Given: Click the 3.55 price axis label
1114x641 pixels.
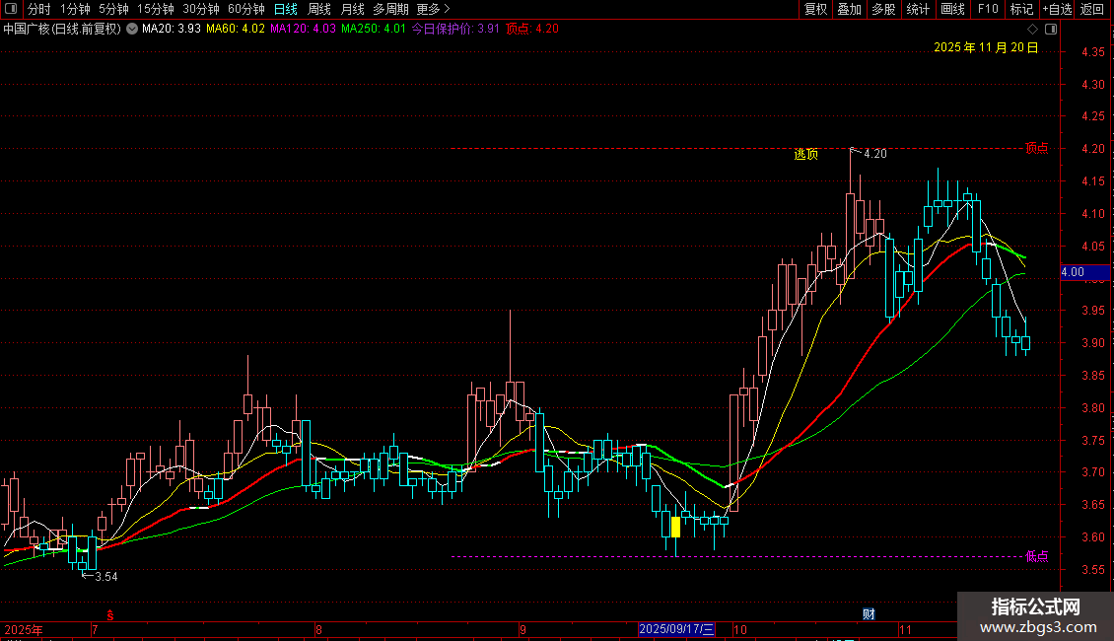Looking at the screenshot, I should tap(1093, 570).
